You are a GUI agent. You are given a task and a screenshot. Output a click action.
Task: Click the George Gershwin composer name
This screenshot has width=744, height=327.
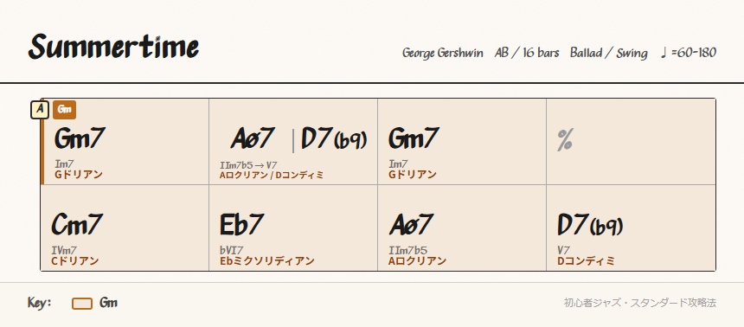point(443,53)
